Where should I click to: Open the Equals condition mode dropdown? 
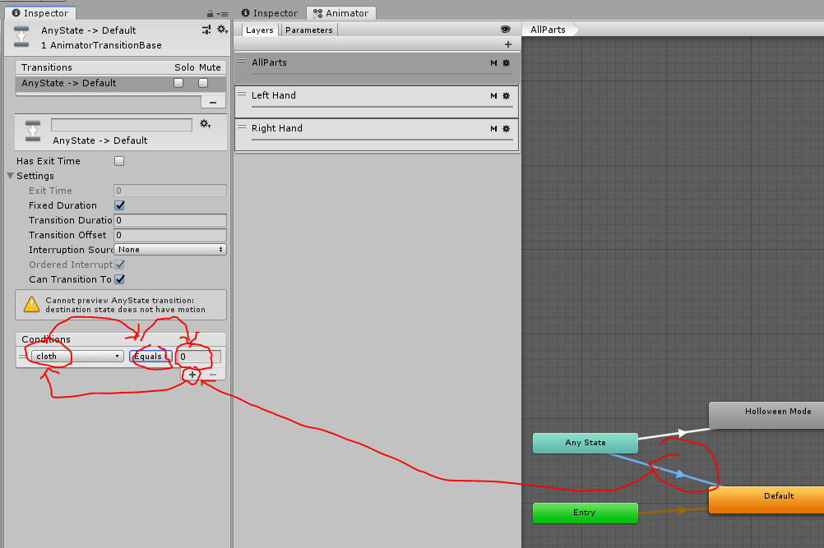point(150,356)
